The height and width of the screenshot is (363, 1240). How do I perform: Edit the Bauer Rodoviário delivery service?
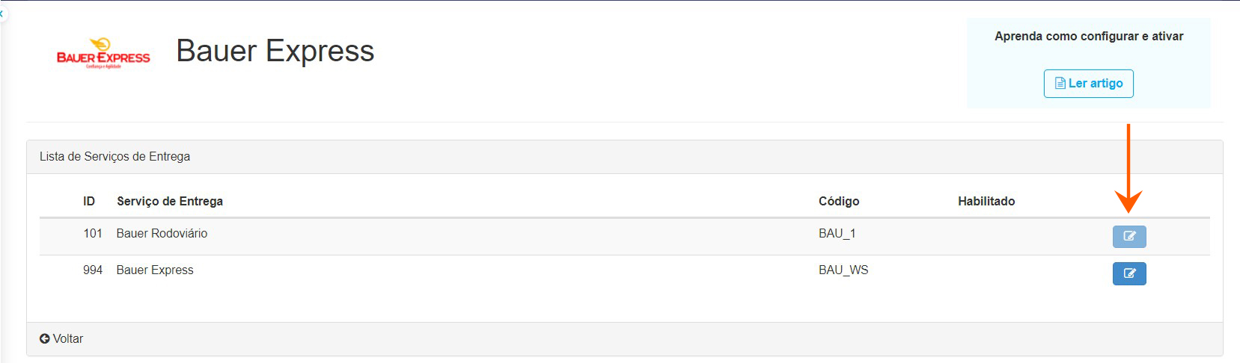1129,236
